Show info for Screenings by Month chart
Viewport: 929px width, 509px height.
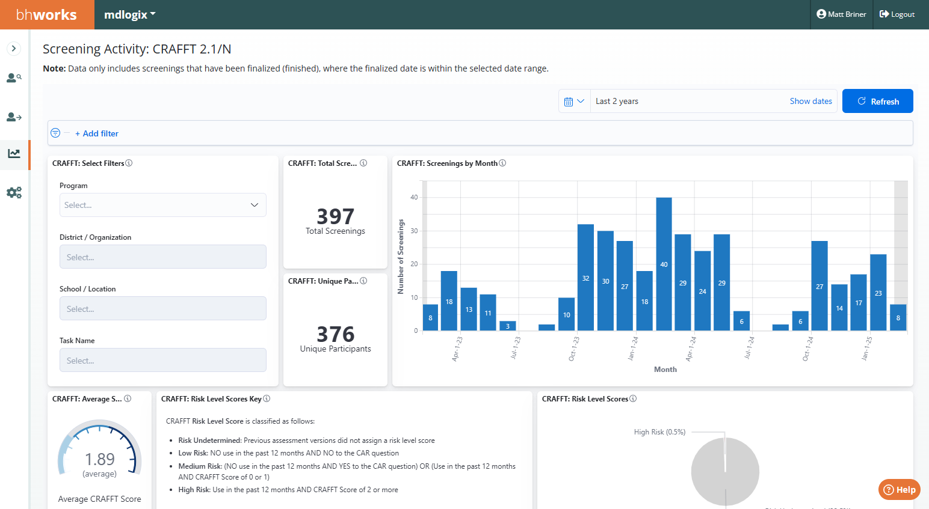point(502,163)
